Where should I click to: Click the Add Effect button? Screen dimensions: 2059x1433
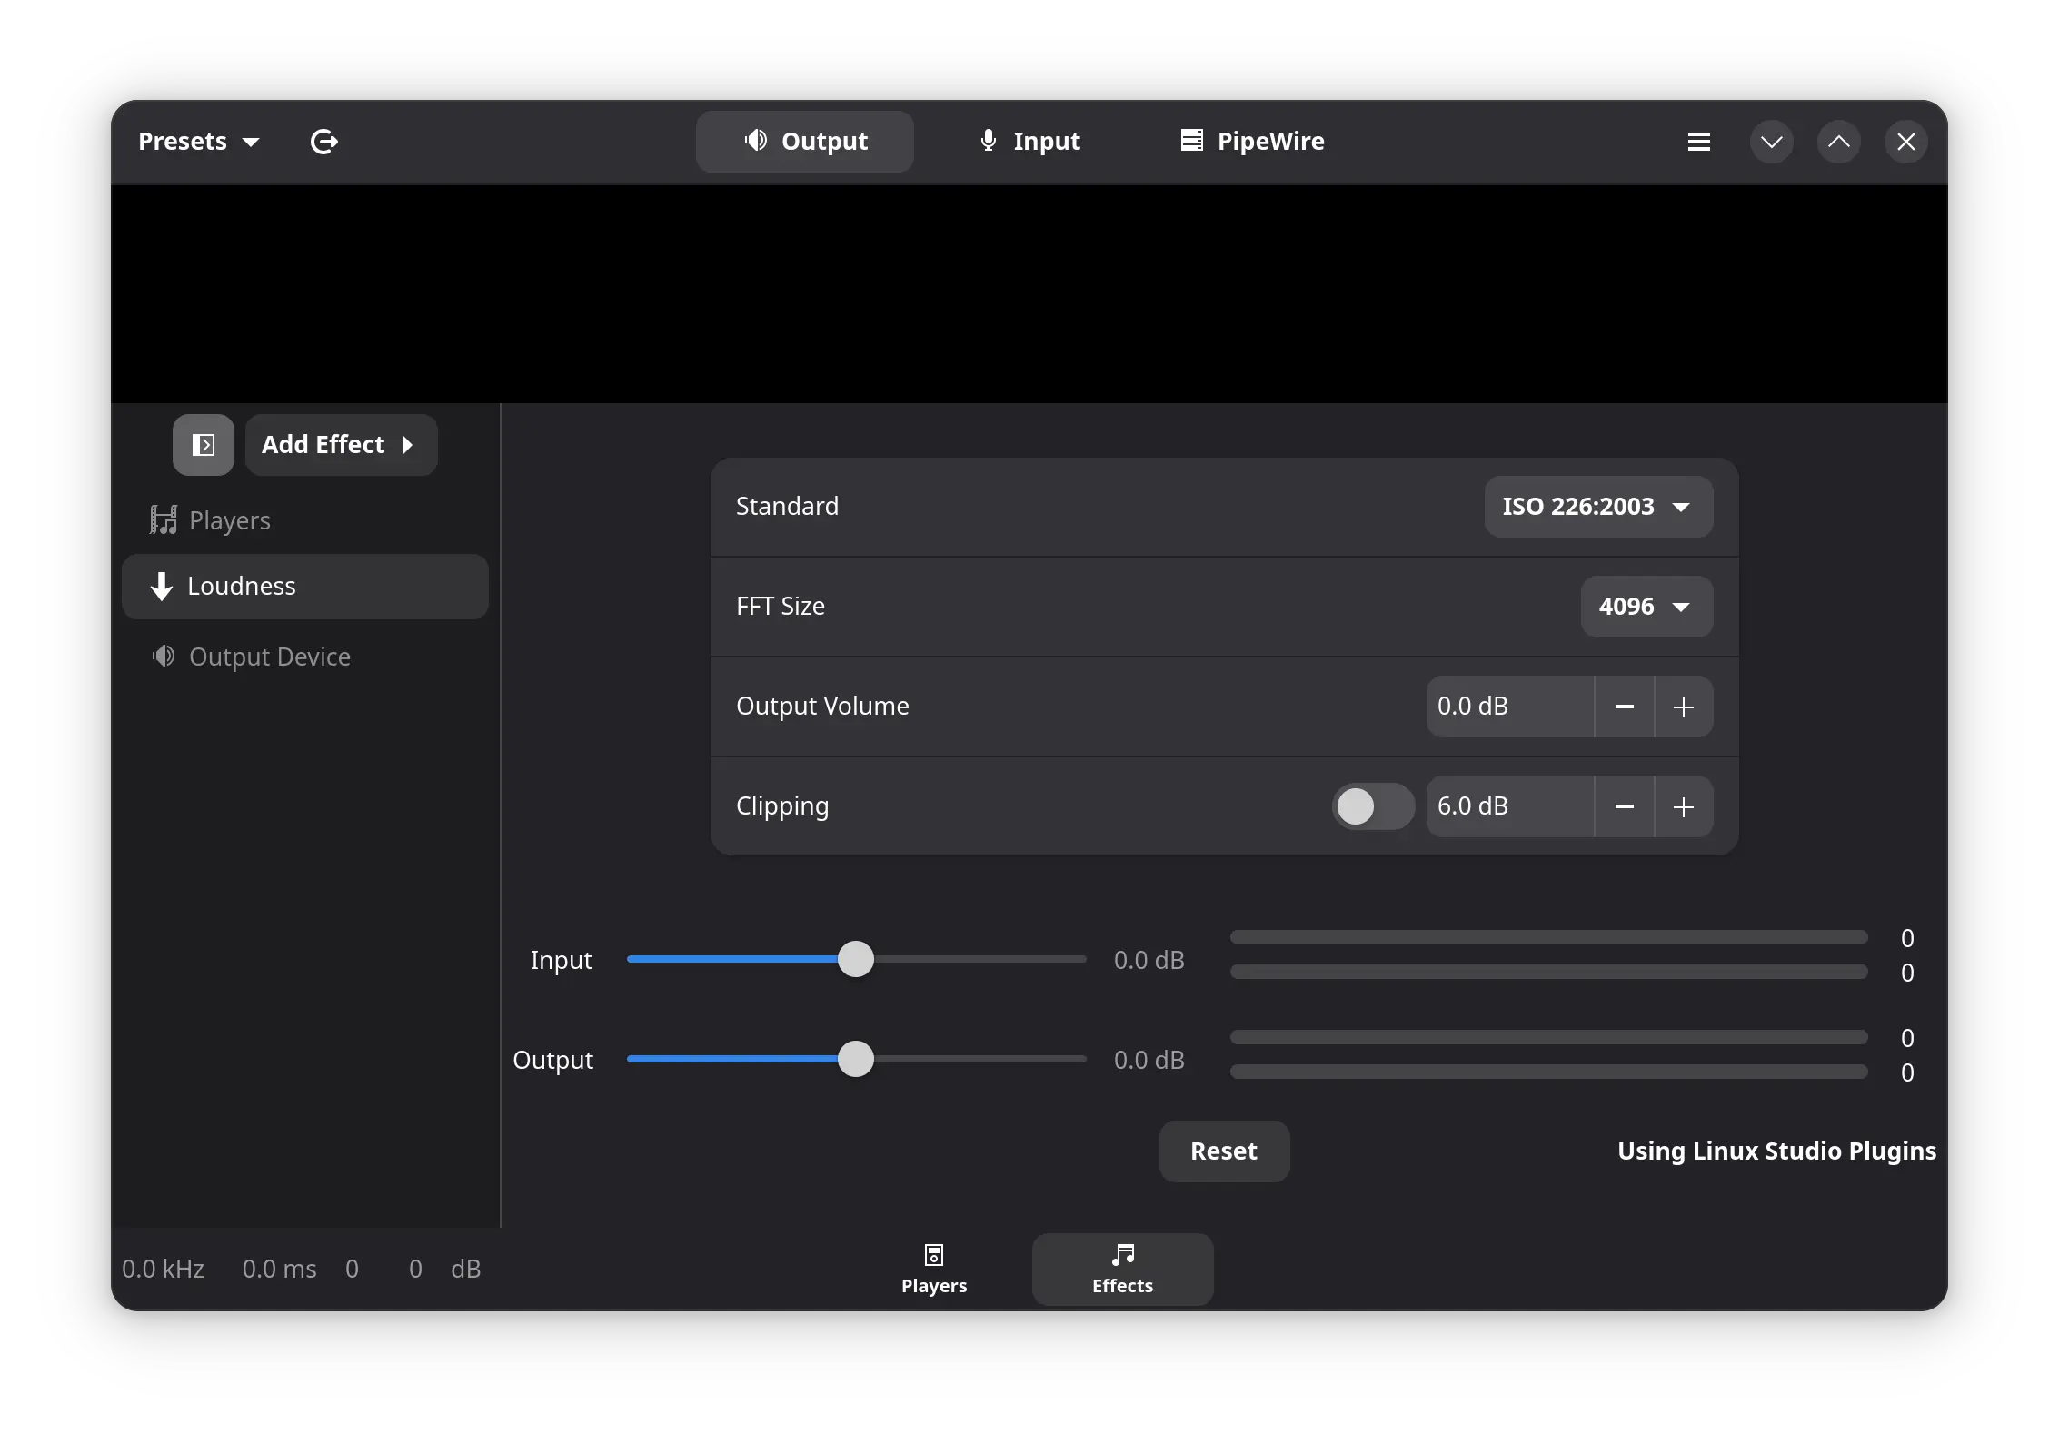341,444
